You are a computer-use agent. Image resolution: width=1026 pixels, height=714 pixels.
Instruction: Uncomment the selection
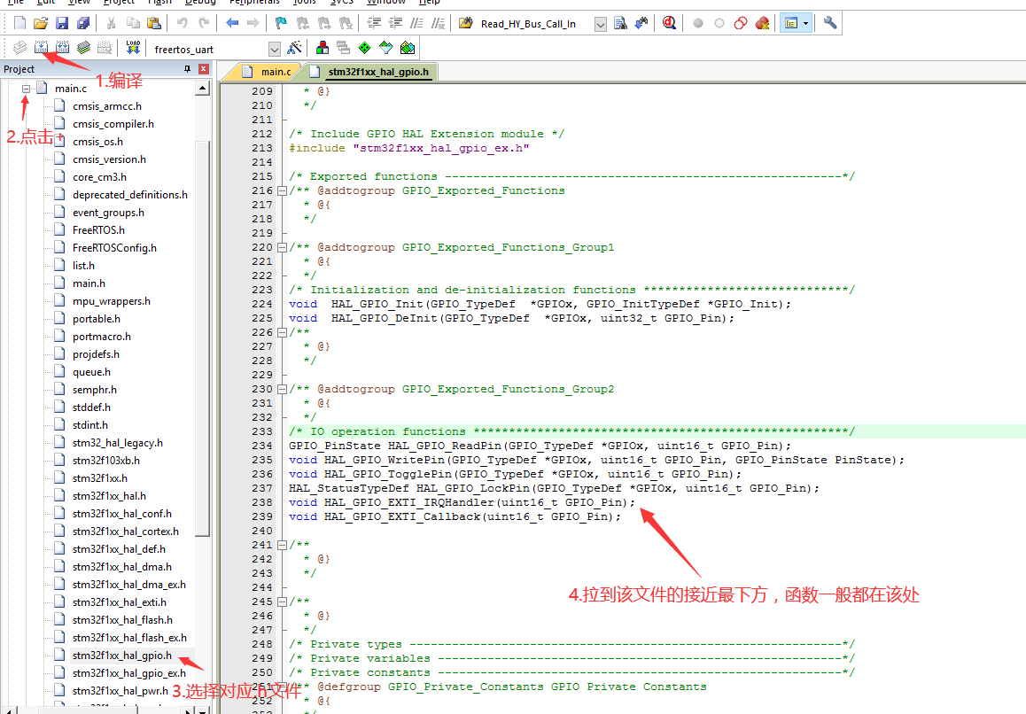click(x=439, y=24)
